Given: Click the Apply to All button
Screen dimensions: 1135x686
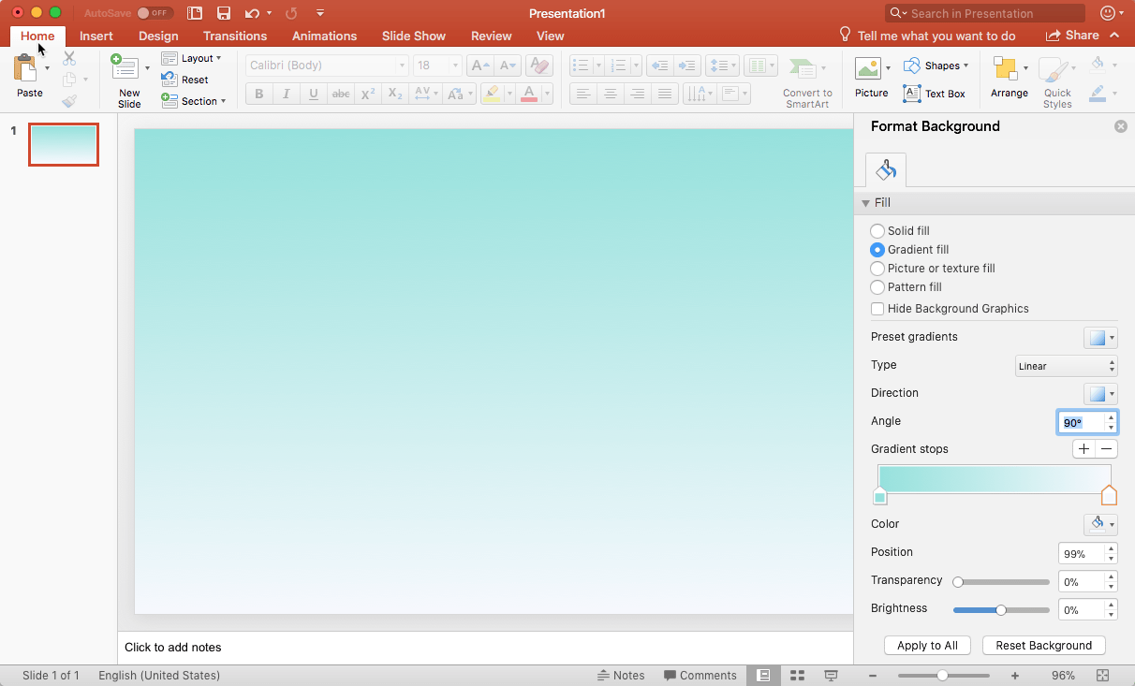Looking at the screenshot, I should pyautogui.click(x=927, y=646).
